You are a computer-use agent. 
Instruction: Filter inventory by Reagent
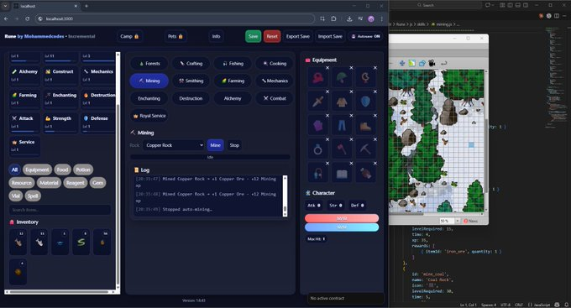(x=76, y=183)
